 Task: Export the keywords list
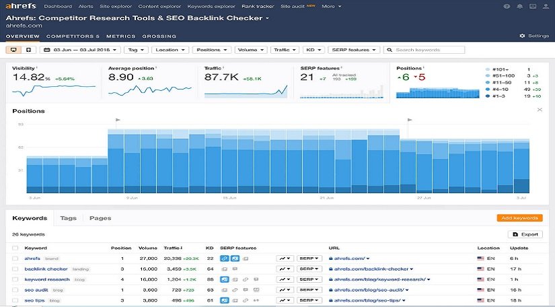[525, 234]
